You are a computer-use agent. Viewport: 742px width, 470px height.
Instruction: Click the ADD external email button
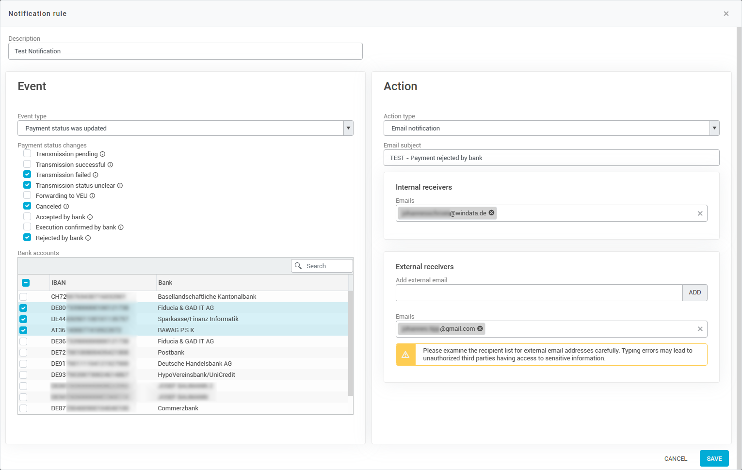coord(694,292)
